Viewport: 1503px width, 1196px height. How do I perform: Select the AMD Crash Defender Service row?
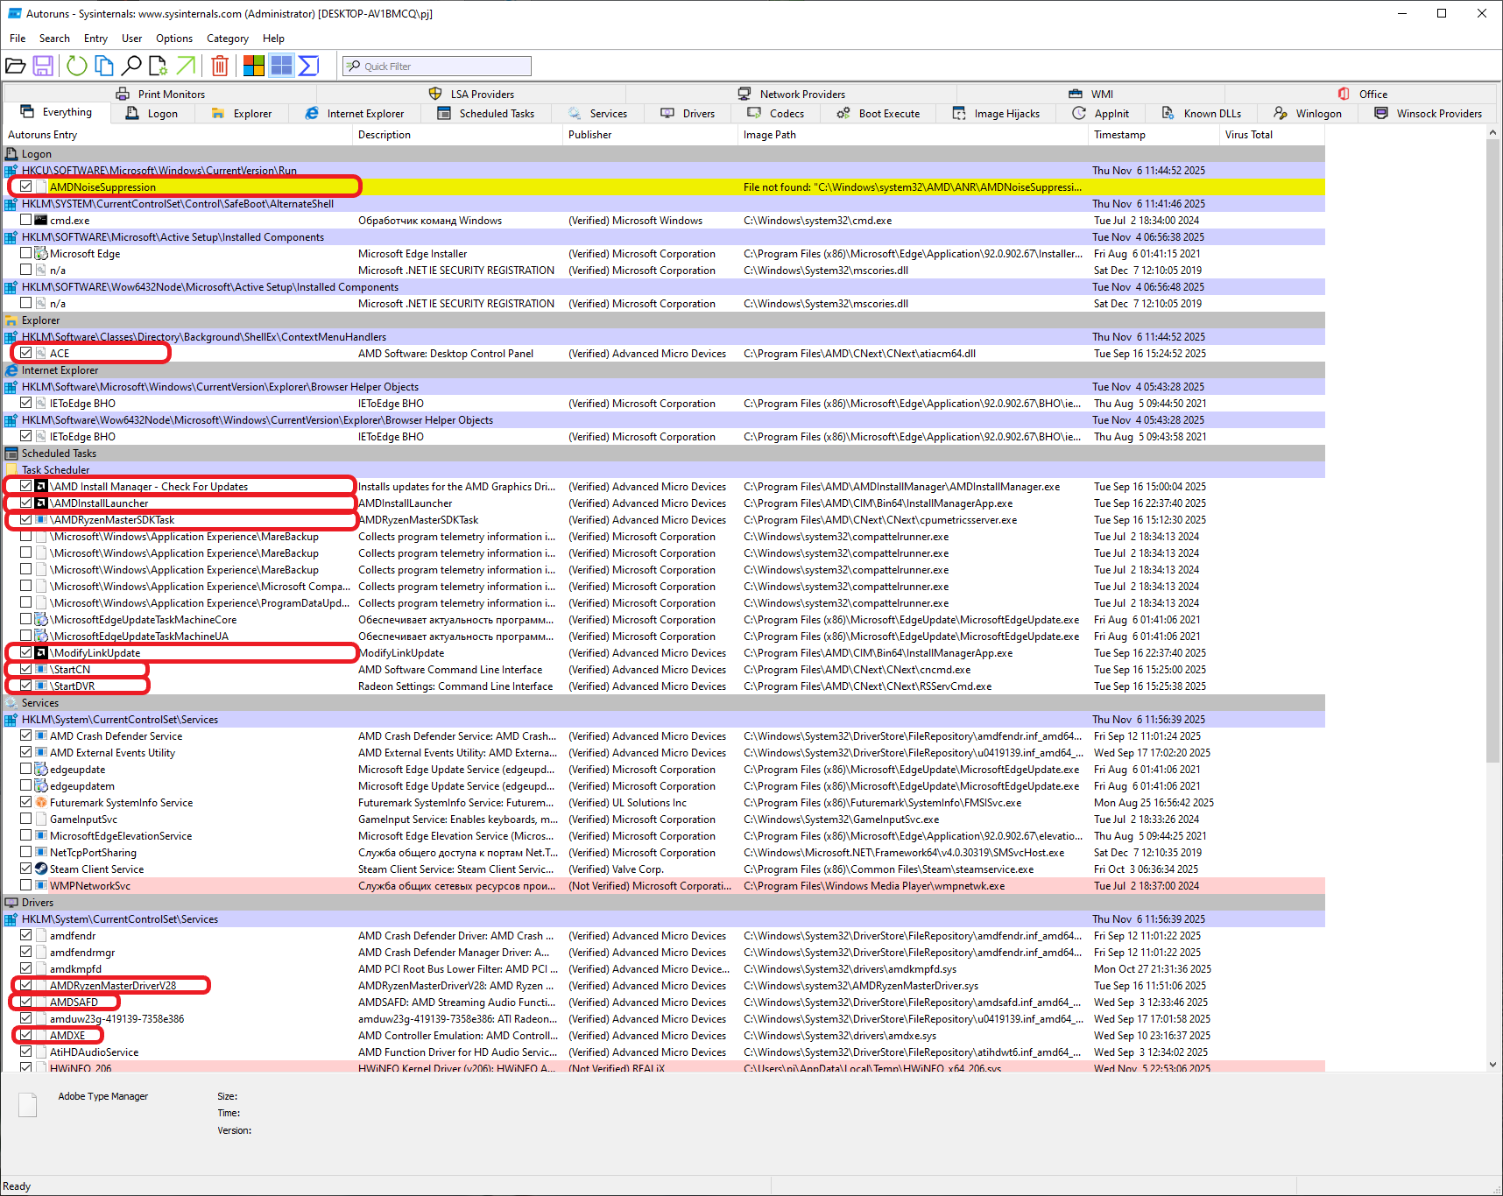[x=664, y=736]
